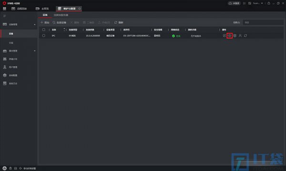286x171 pixels.
Task: Click the serial number DS-2DF7286 cell
Action: click(x=137, y=36)
